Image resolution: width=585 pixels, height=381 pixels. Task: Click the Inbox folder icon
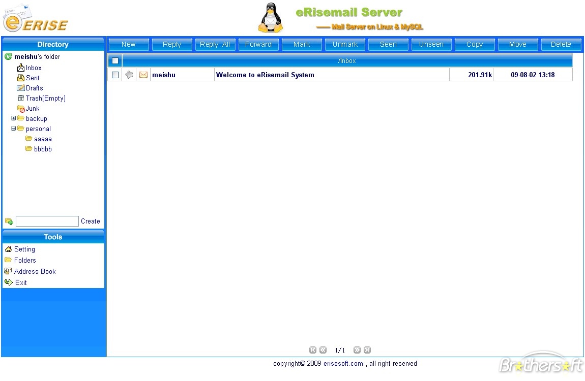(21, 68)
